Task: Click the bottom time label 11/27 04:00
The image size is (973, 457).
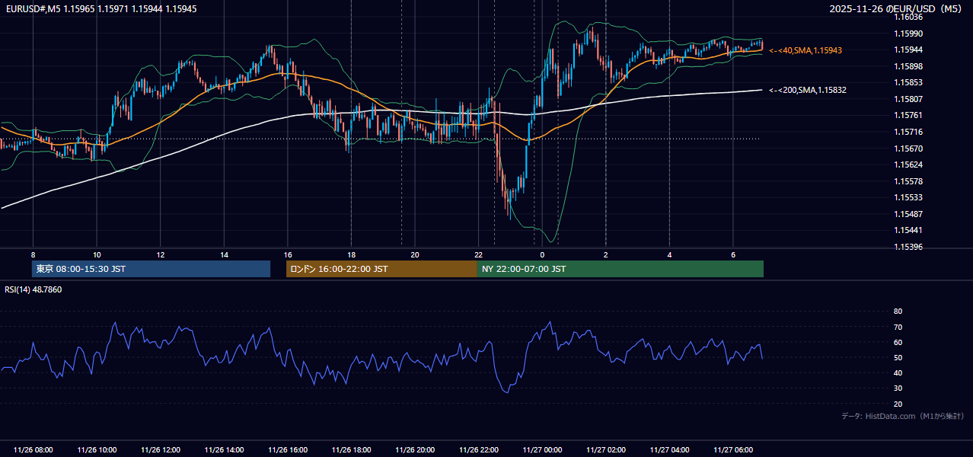Action: pos(669,450)
